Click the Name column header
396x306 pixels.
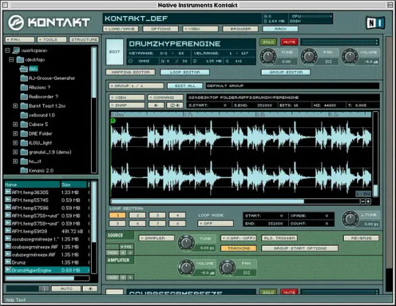pyautogui.click(x=32, y=184)
